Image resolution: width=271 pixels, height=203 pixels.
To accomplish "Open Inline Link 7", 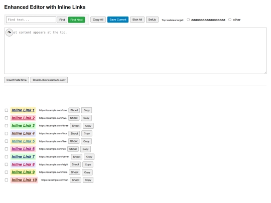I will (23, 157).
